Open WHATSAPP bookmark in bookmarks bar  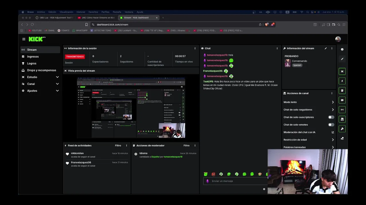pos(80,30)
